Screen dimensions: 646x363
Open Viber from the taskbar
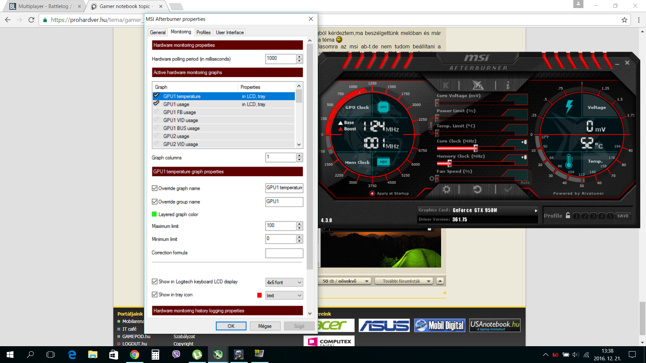click(x=176, y=355)
